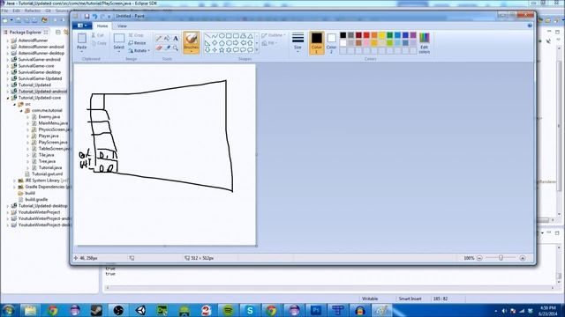Choose the red color swatch
Image resolution: width=565 pixels, height=317 pixels.
coord(366,35)
